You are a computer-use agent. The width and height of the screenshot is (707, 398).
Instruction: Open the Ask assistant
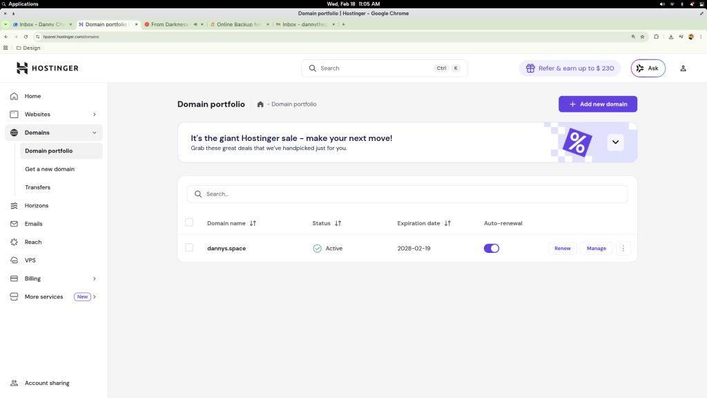pyautogui.click(x=648, y=68)
